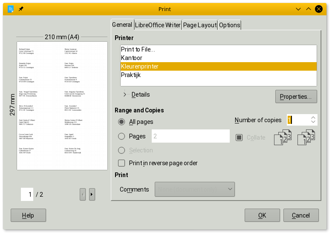Click the LibreOffice document icon in title bar
This screenshot has width=332, height=235.
click(11, 9)
